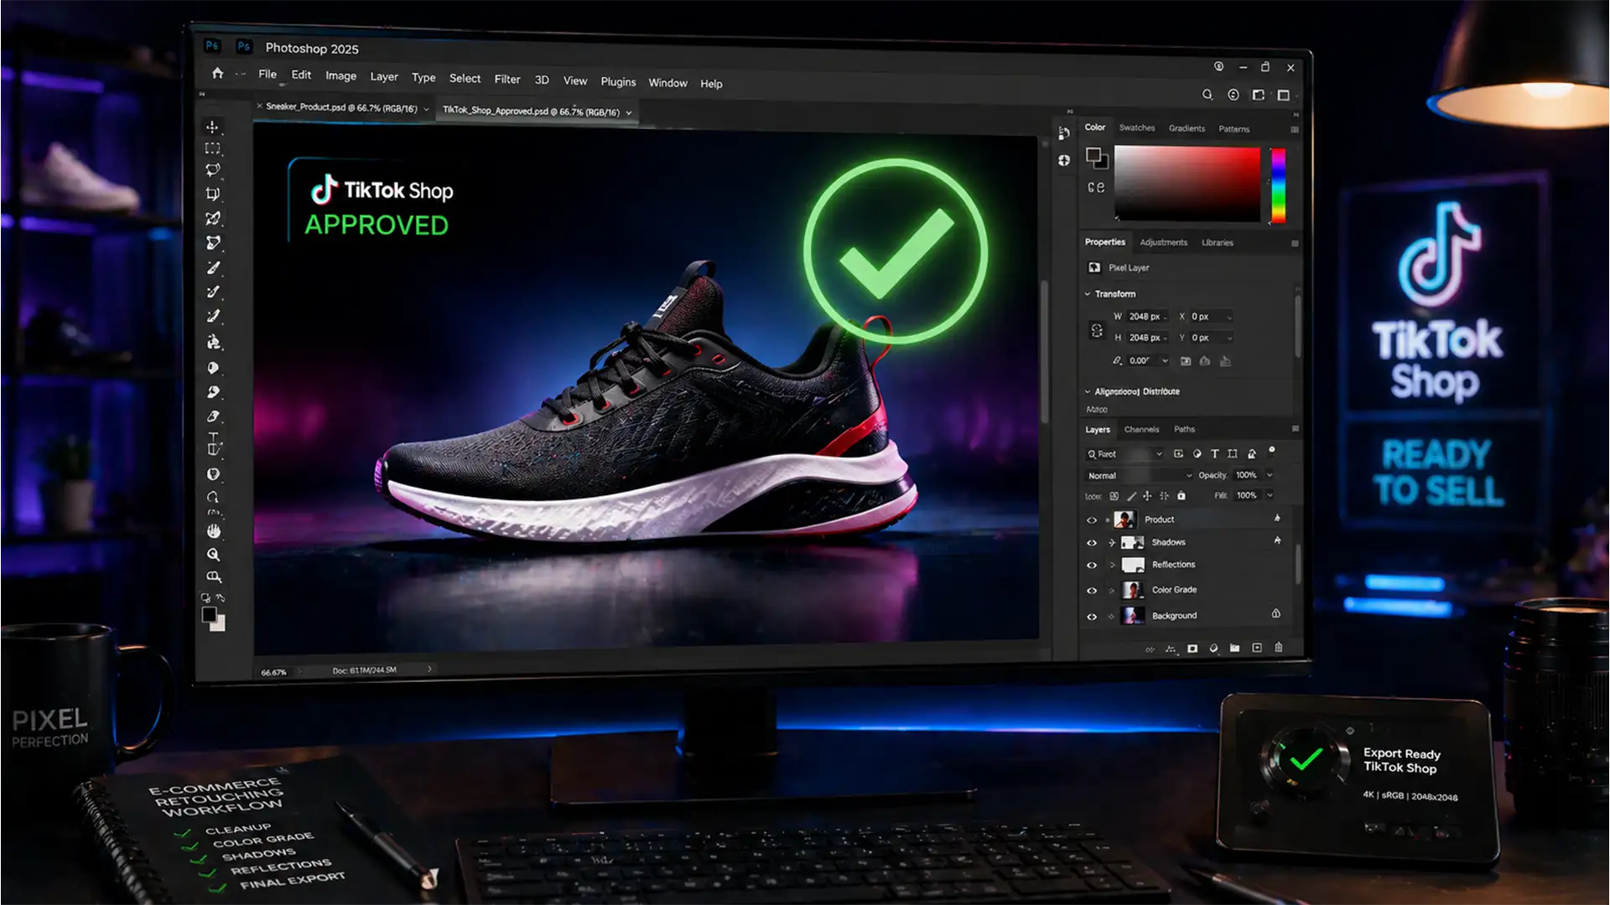Viewport: 1610px width, 905px height.
Task: Select the Shadows layer thumbnail
Action: point(1132,542)
